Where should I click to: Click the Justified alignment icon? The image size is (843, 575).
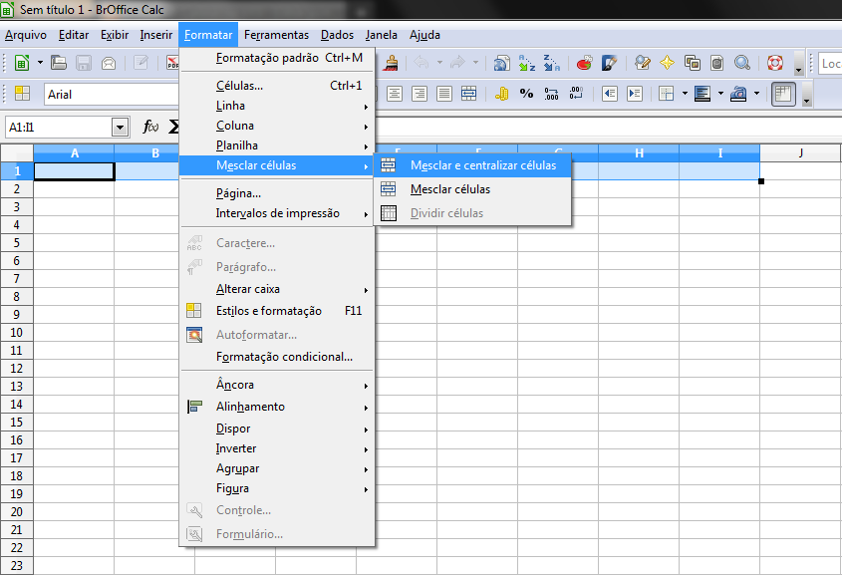pos(444,94)
